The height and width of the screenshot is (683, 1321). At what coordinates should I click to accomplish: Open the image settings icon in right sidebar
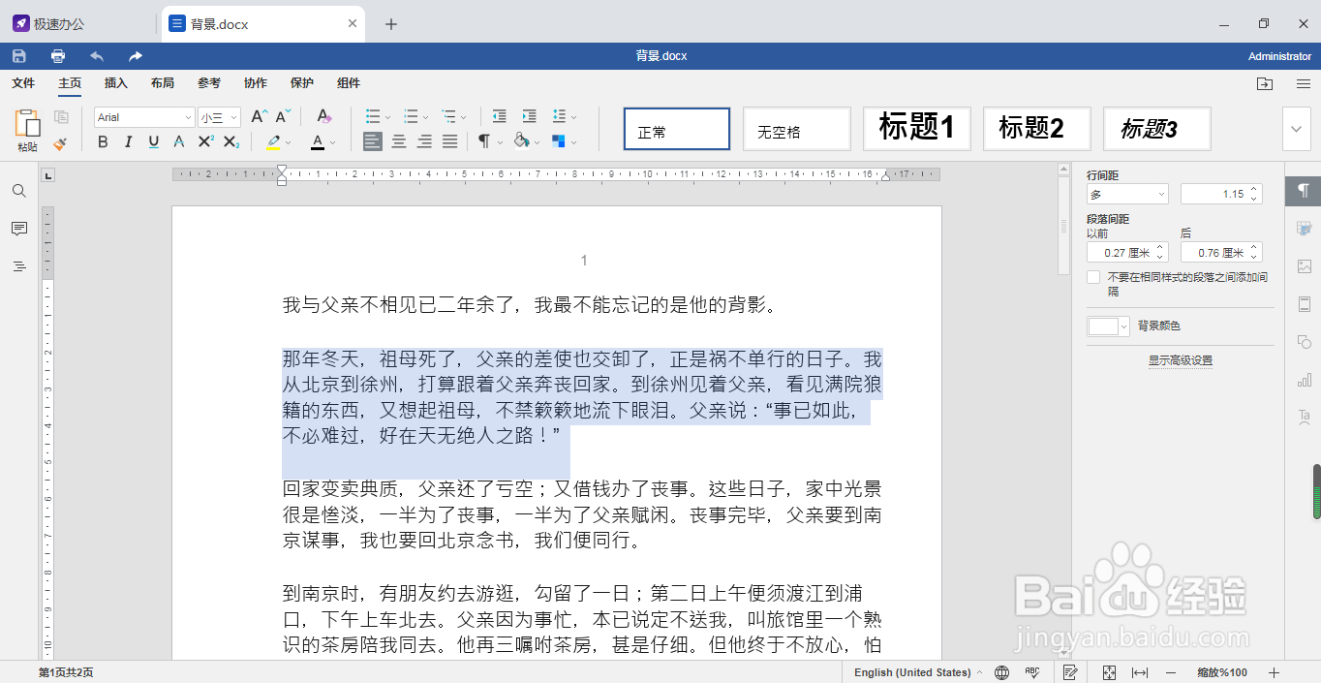coord(1304,266)
